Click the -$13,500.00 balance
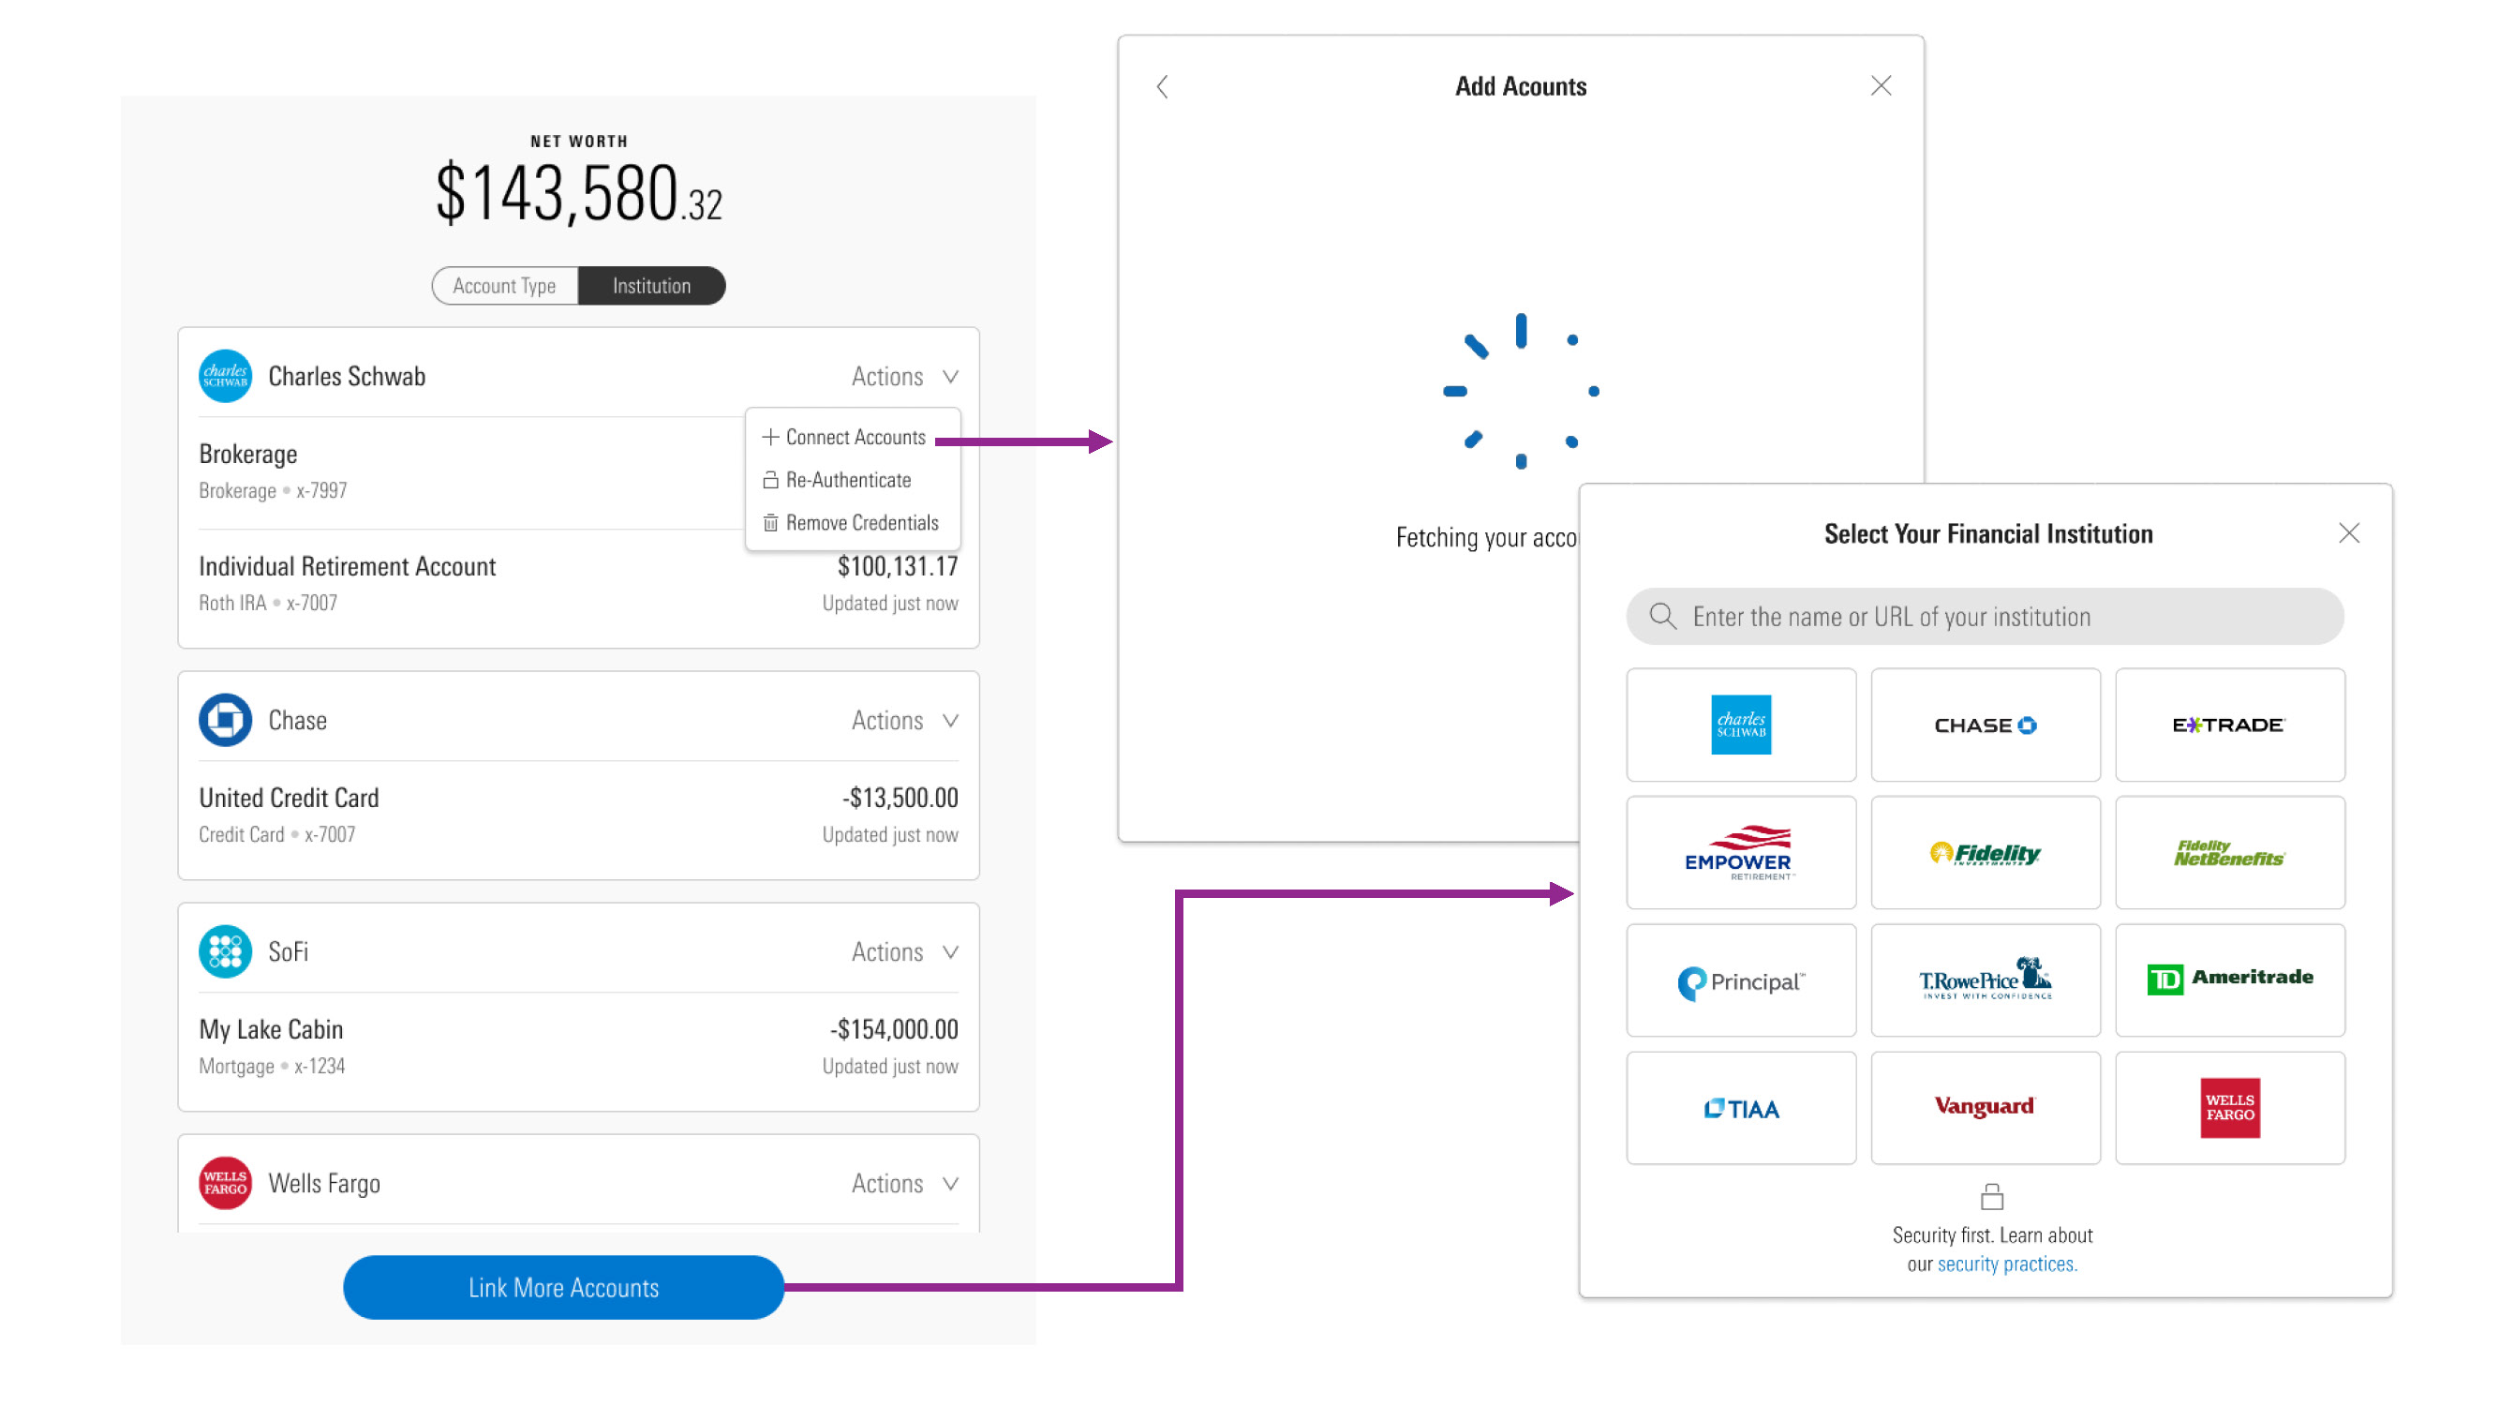 click(x=900, y=799)
